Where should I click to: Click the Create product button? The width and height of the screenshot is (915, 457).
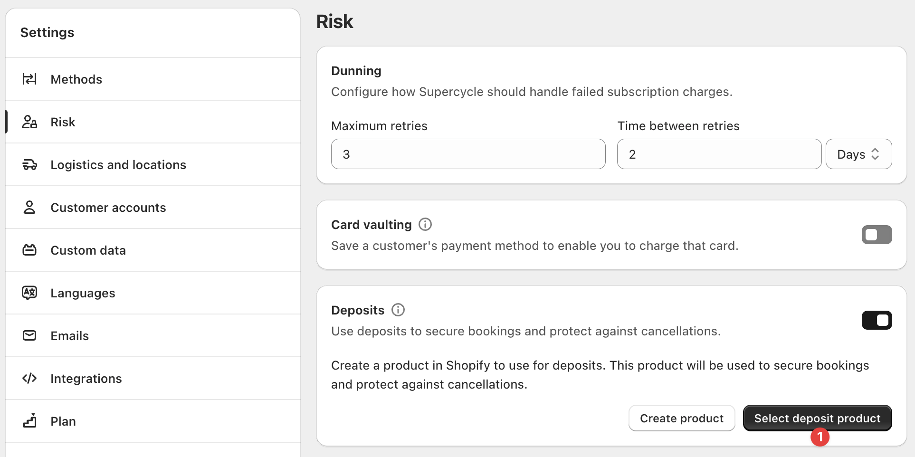(x=682, y=418)
